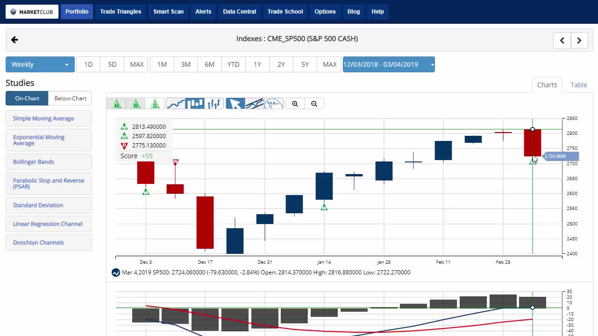Open the Weekly timeframe dropdown
The width and height of the screenshot is (598, 336).
click(40, 64)
